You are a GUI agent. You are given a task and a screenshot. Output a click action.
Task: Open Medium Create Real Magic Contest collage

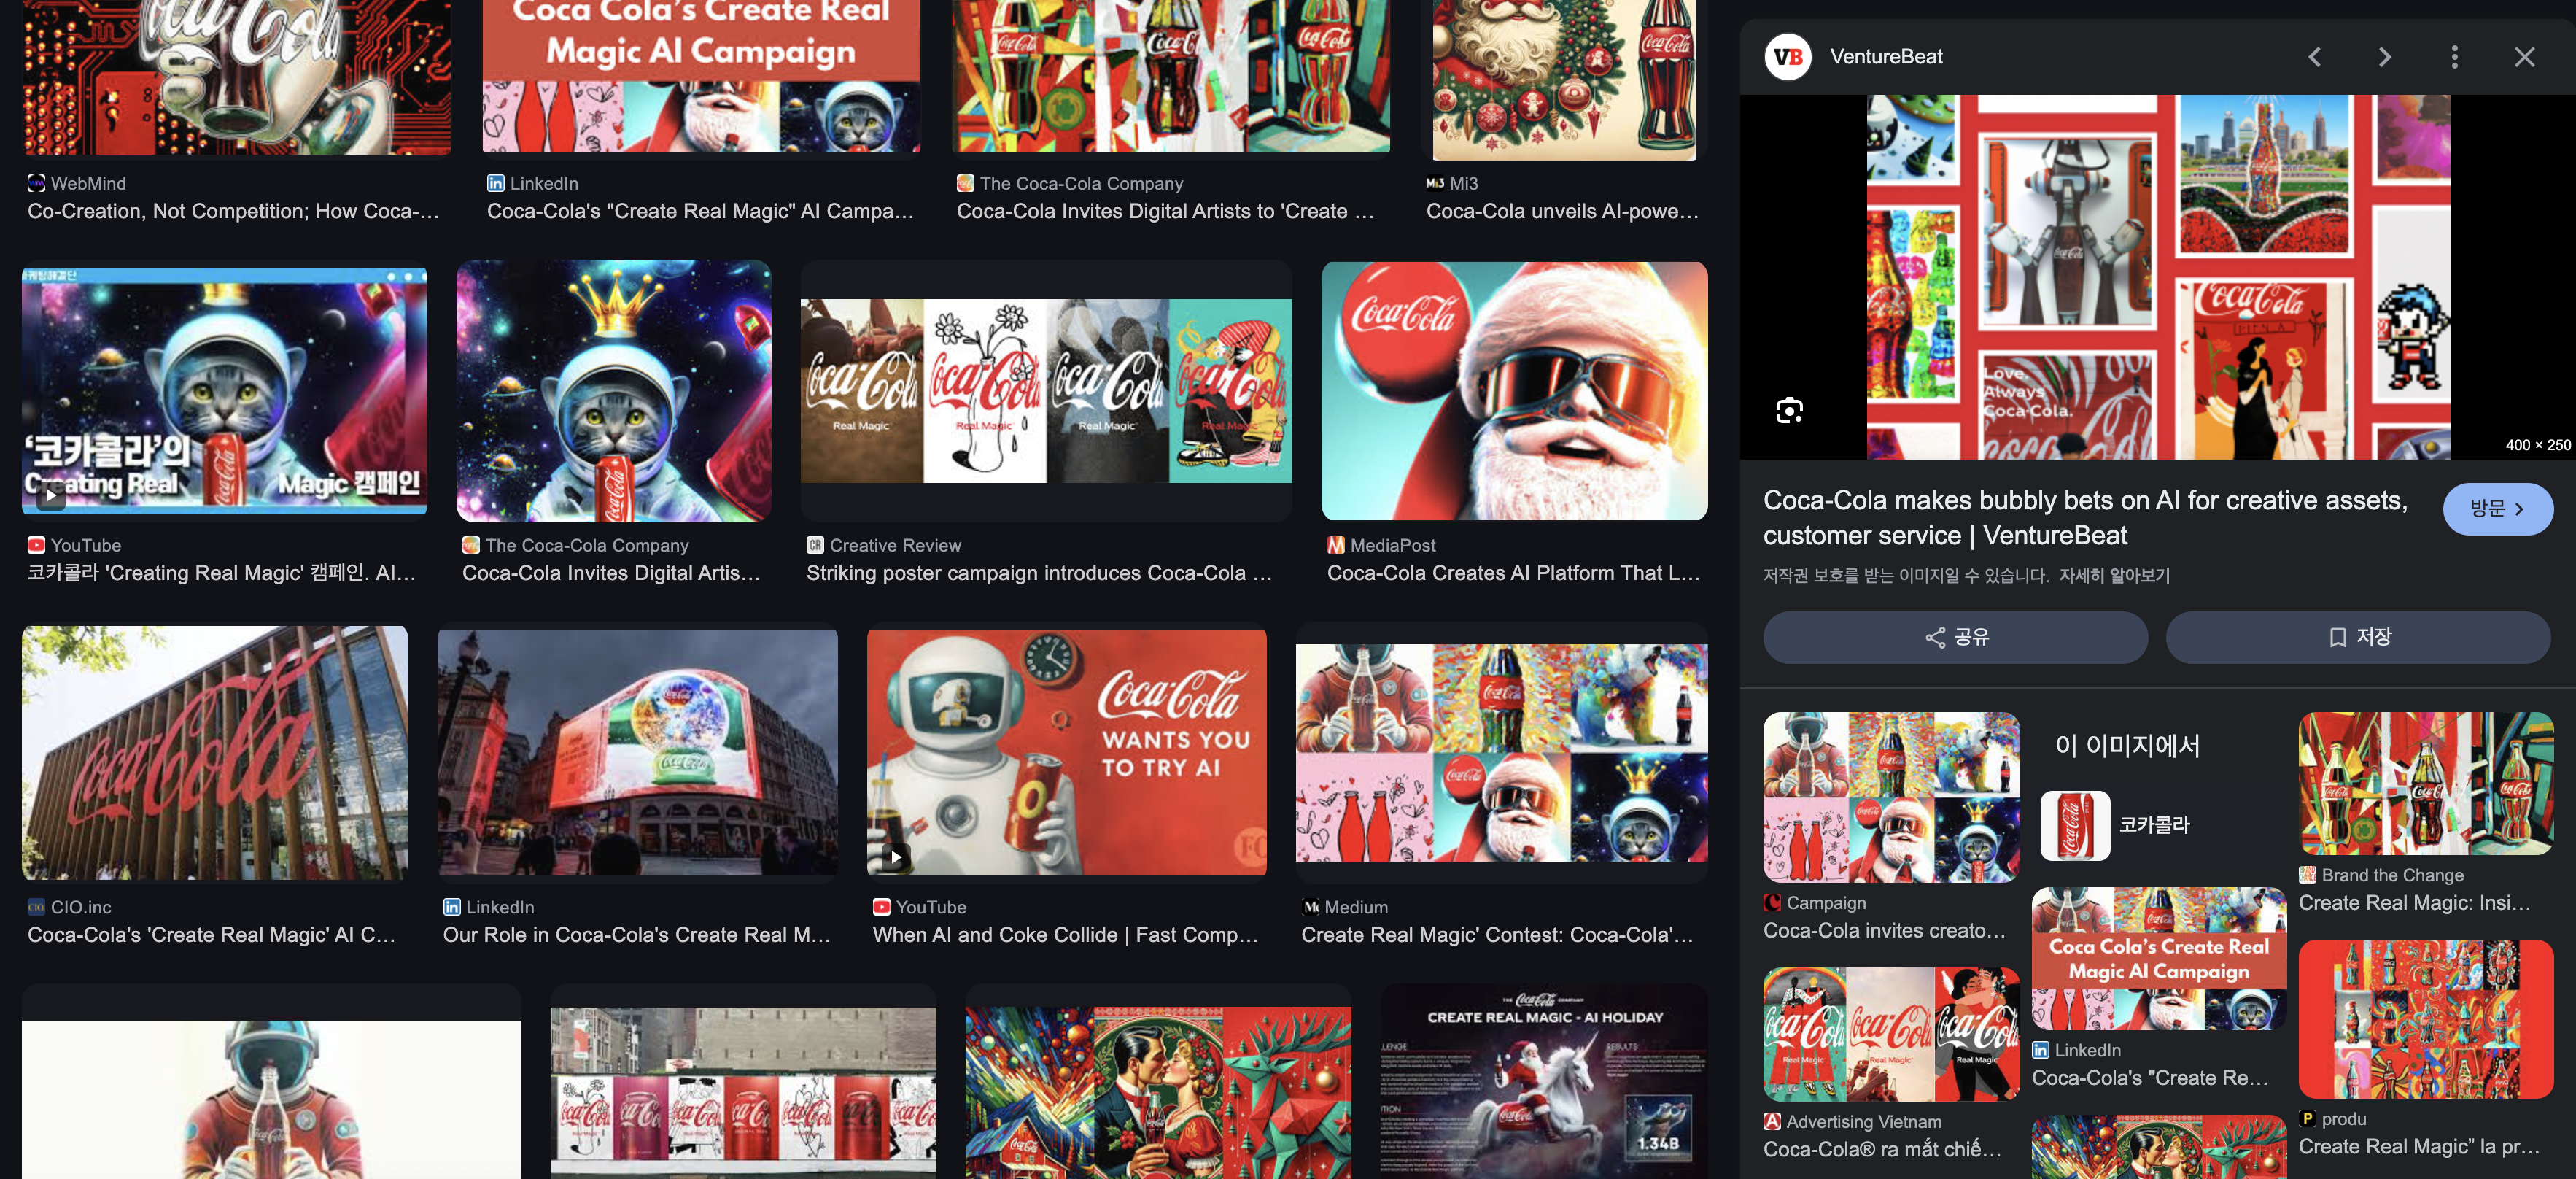point(1501,753)
